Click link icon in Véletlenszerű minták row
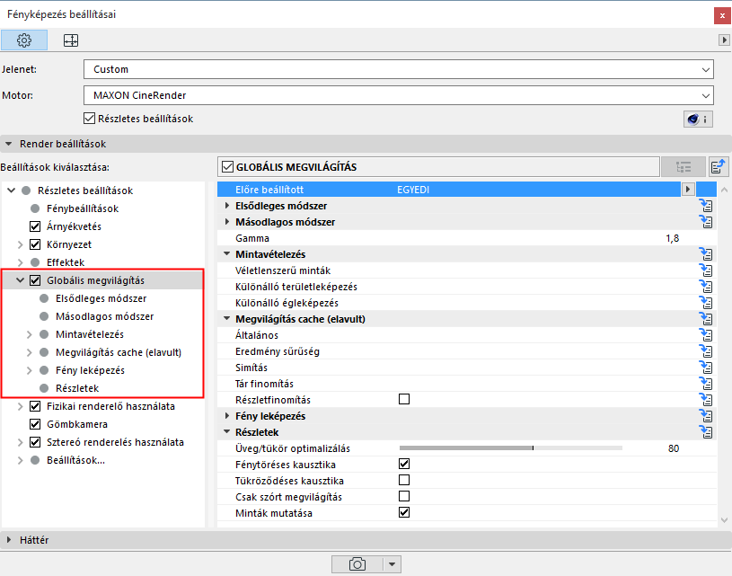The height and width of the screenshot is (576, 732). tap(706, 270)
